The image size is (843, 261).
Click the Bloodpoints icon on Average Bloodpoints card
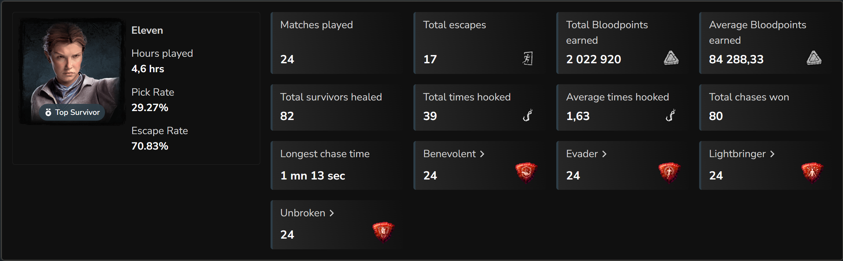(x=815, y=58)
